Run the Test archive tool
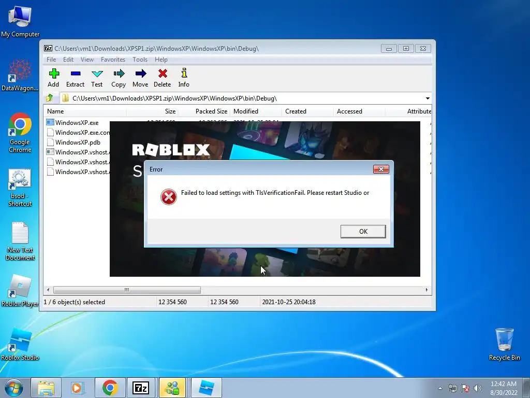The image size is (530, 398). tap(97, 78)
